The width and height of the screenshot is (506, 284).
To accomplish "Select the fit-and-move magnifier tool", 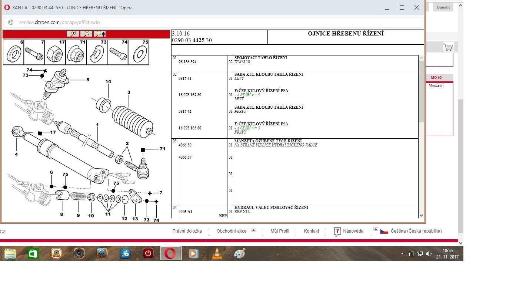I will point(100,34).
